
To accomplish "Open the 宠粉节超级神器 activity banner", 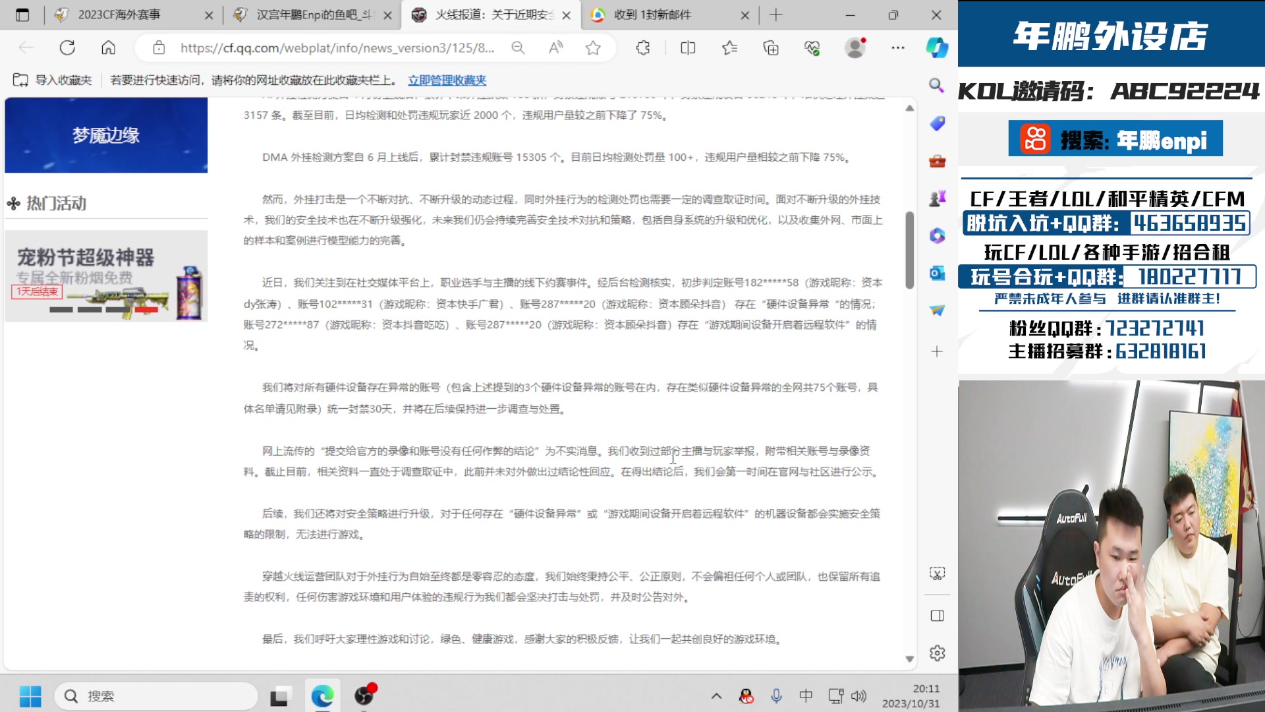I will point(106,276).
